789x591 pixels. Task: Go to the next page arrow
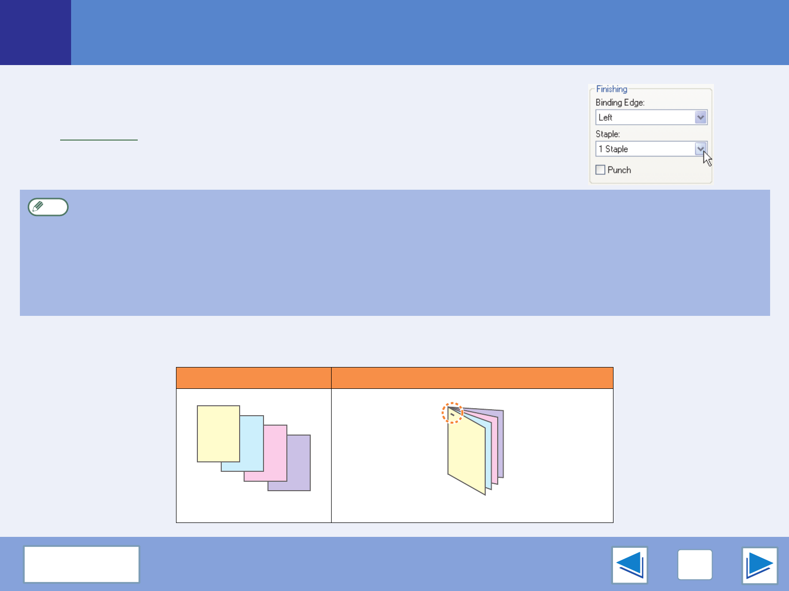760,565
